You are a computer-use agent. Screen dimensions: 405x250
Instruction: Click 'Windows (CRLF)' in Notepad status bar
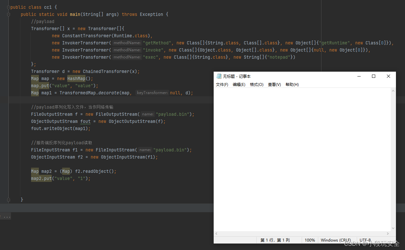336,240
